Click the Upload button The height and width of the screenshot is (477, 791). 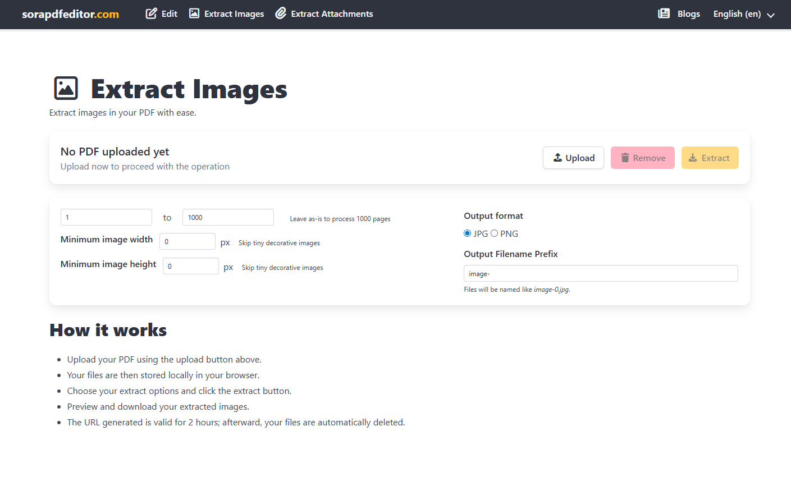pyautogui.click(x=573, y=158)
